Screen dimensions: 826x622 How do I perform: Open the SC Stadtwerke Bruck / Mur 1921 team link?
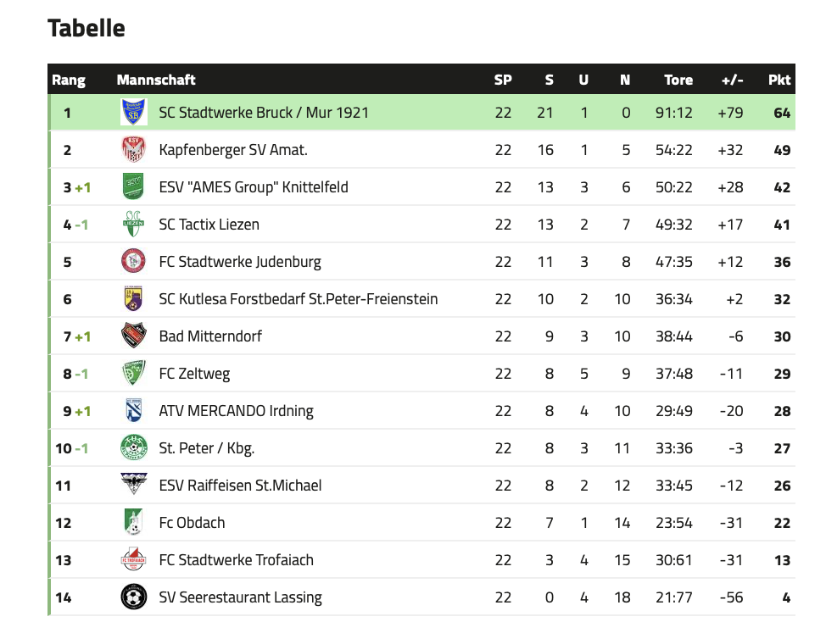click(x=264, y=113)
